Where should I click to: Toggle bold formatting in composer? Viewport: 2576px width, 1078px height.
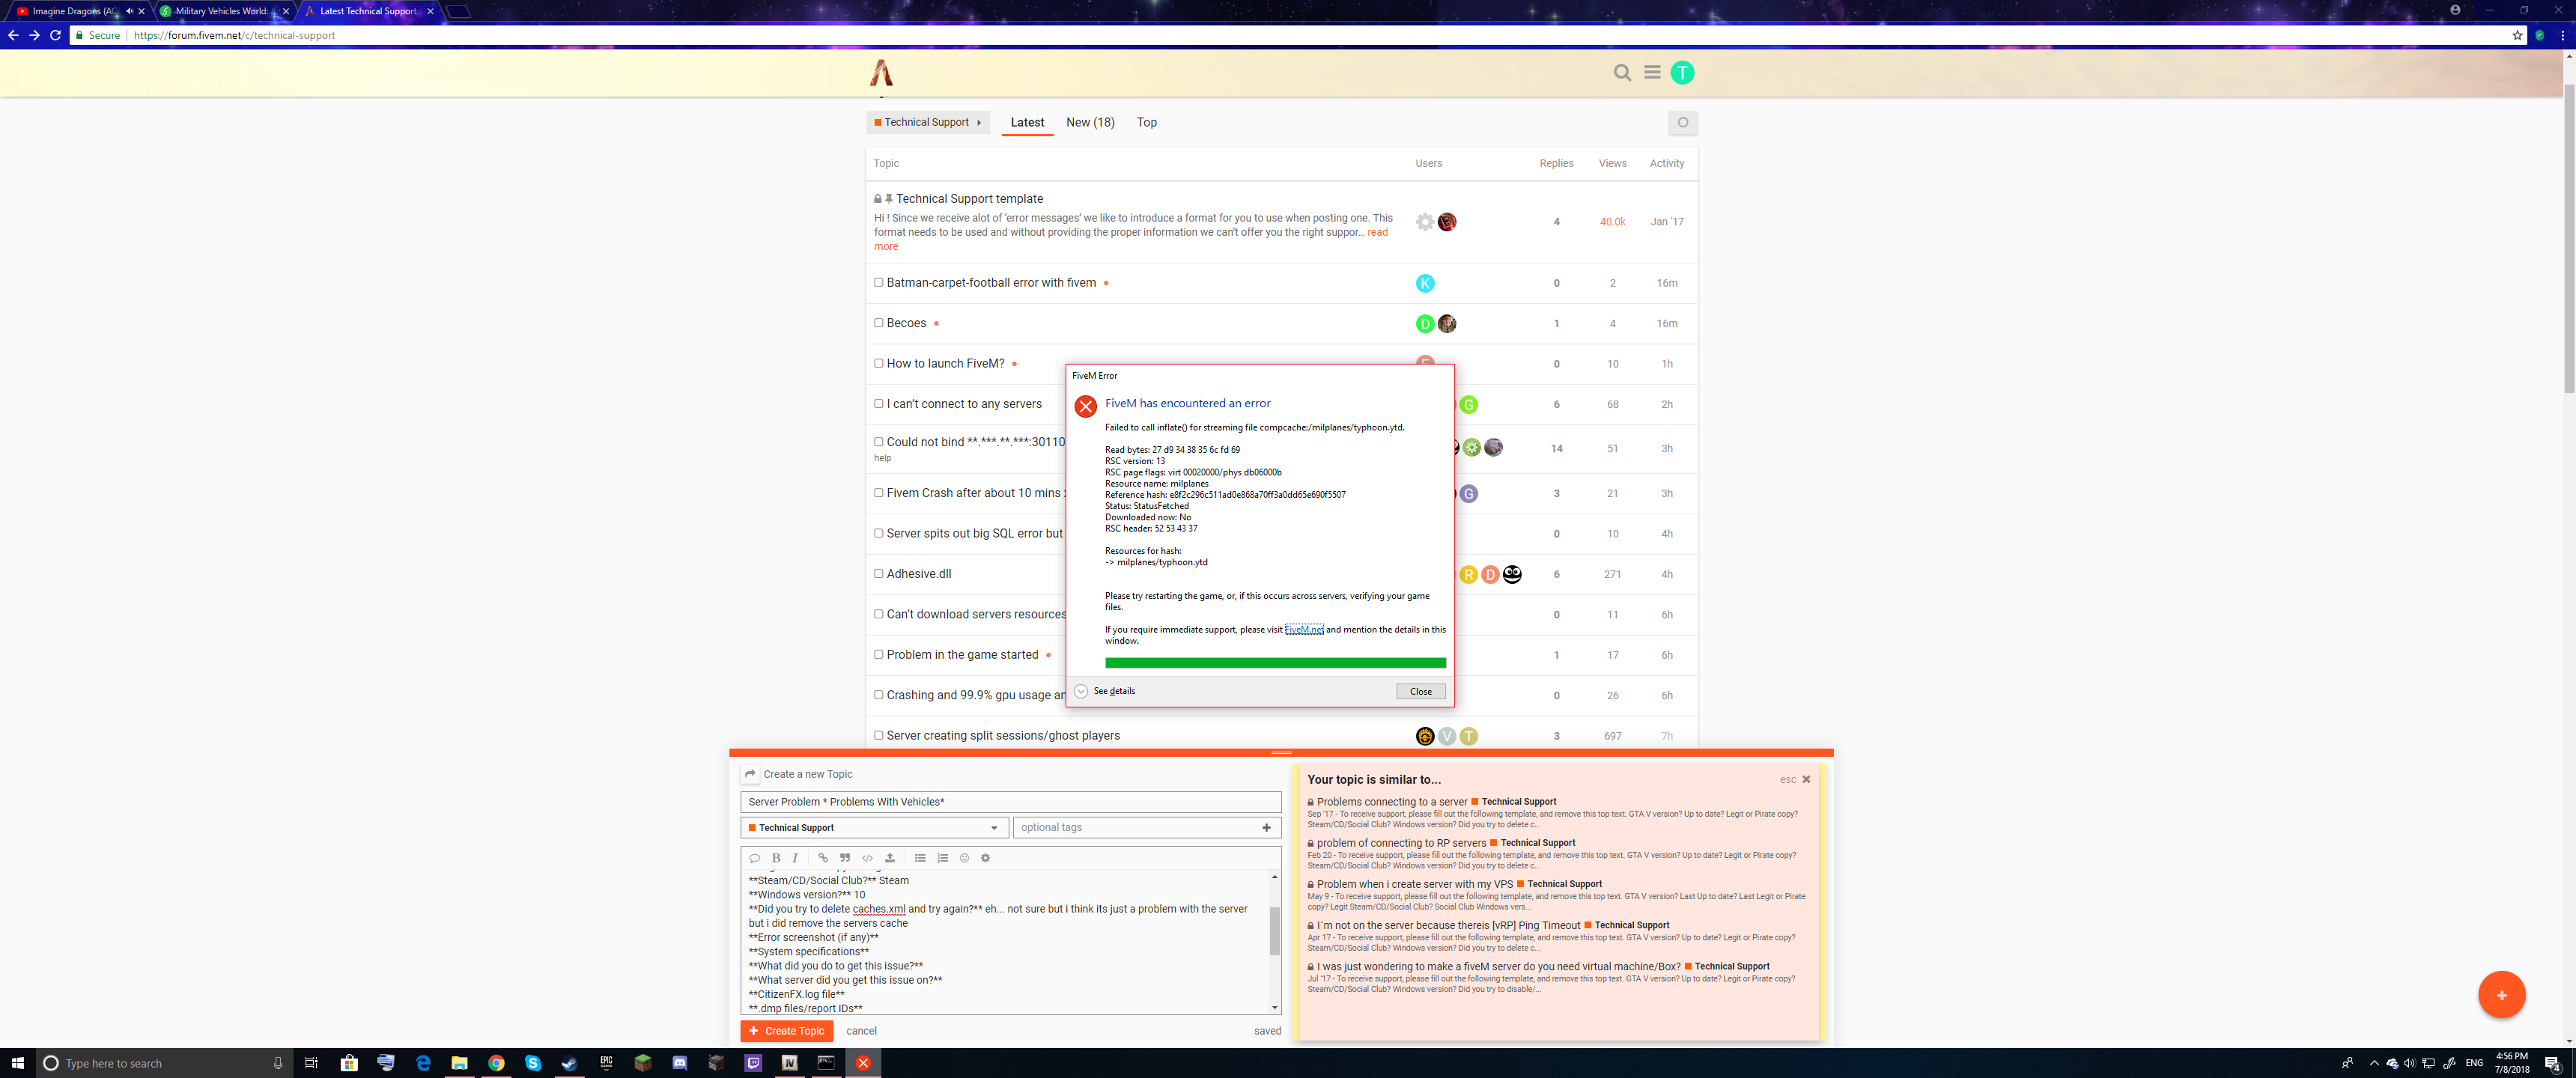[x=776, y=858]
